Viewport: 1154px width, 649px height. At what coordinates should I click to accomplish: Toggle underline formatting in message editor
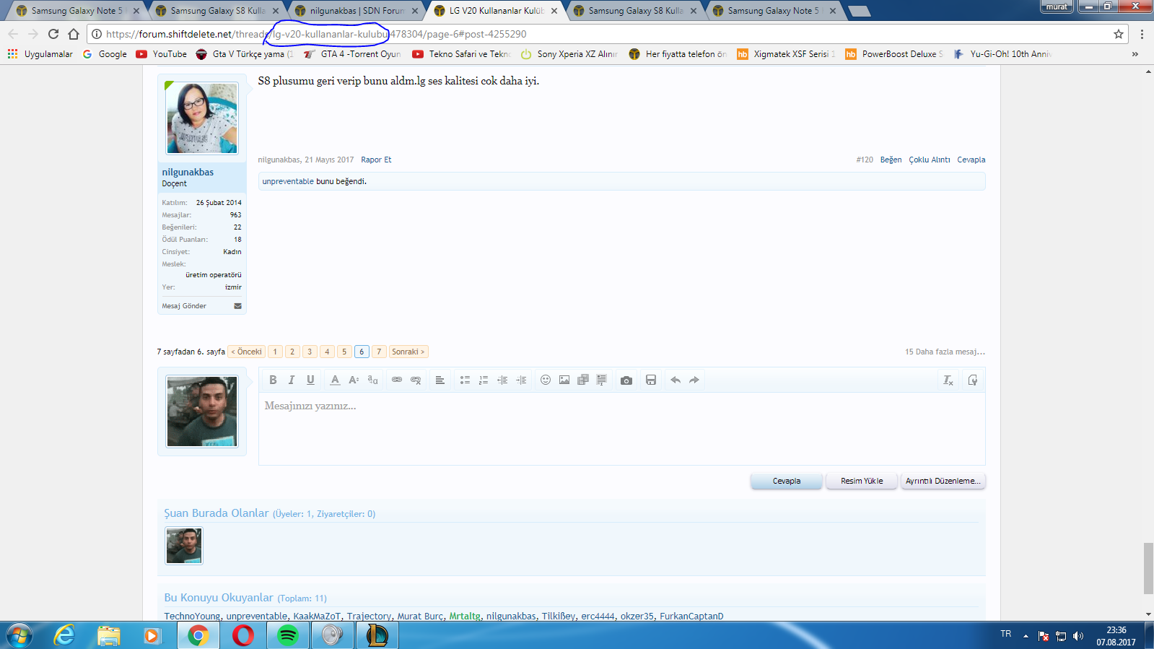[x=310, y=380]
